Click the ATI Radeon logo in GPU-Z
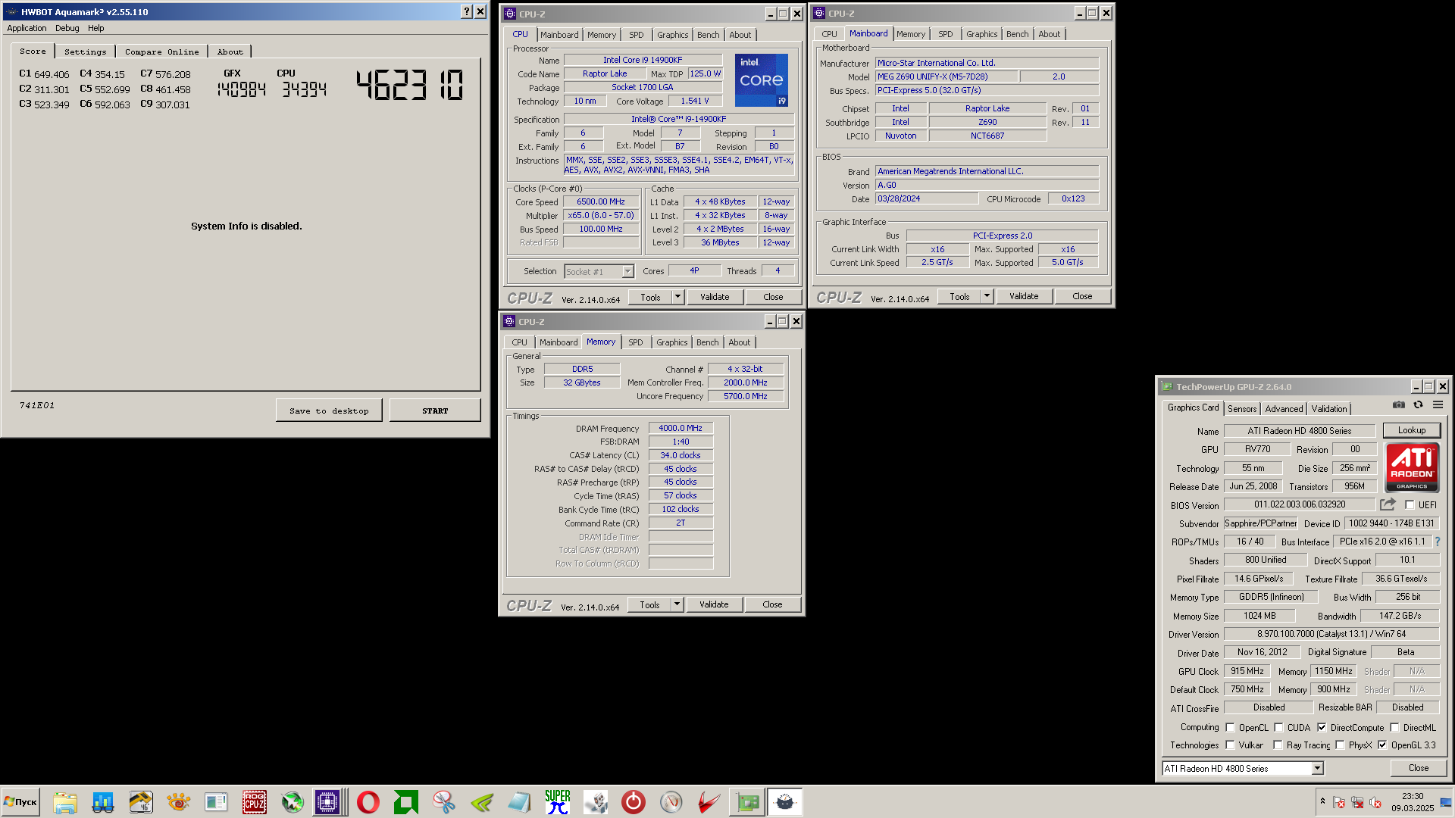Viewport: 1455px width, 818px height. [x=1412, y=467]
